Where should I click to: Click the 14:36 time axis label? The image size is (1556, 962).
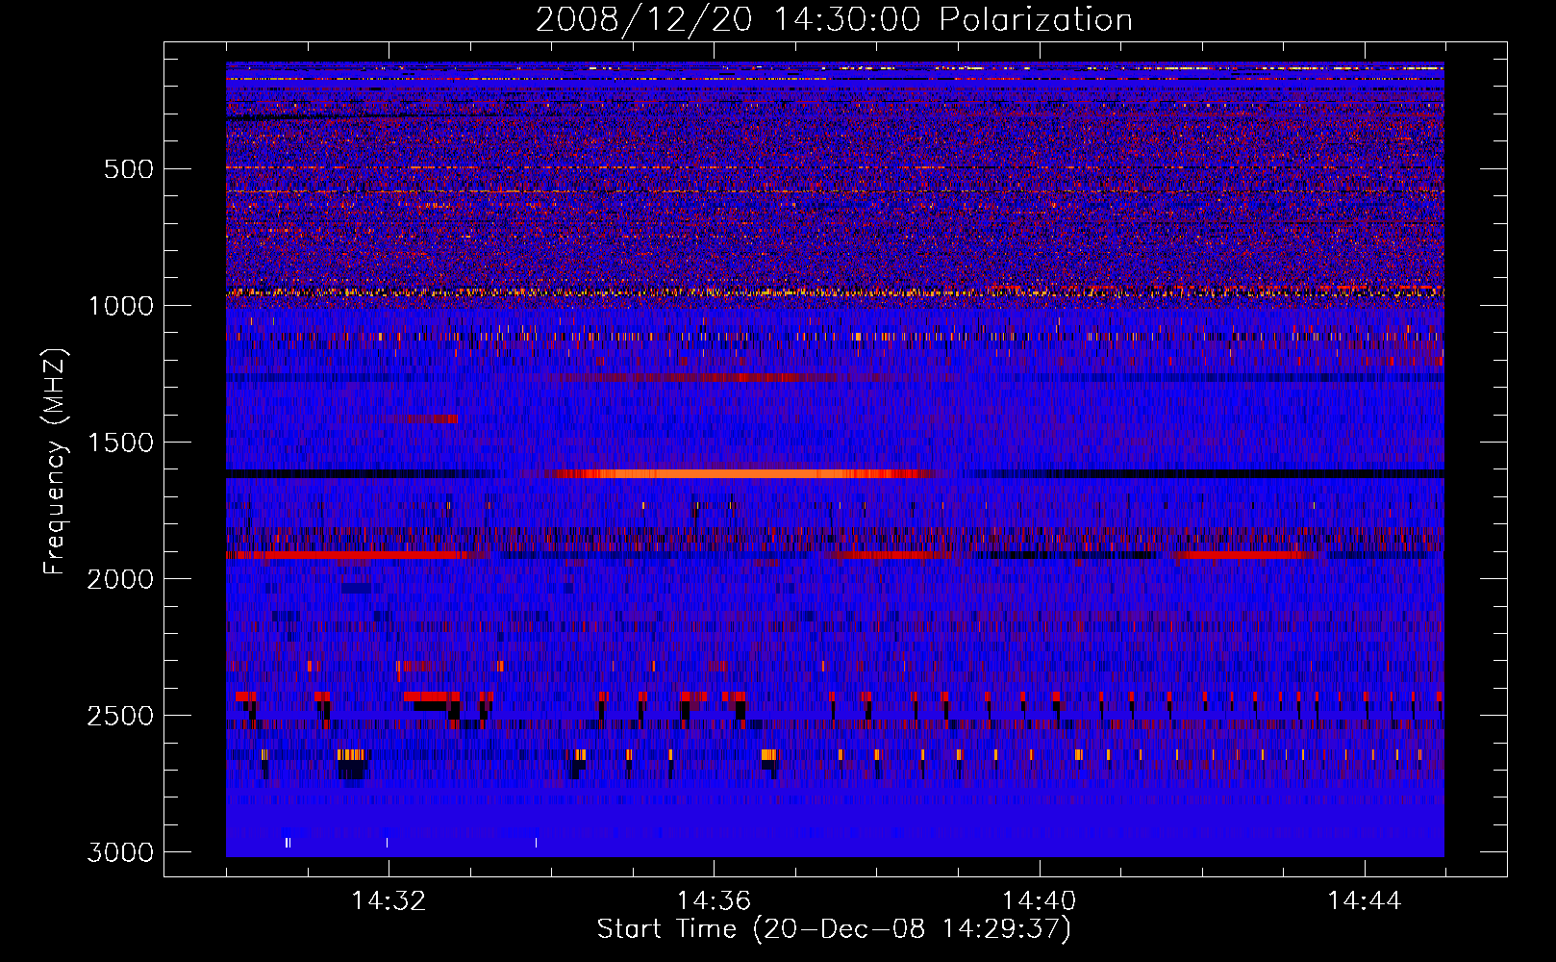pyautogui.click(x=714, y=900)
